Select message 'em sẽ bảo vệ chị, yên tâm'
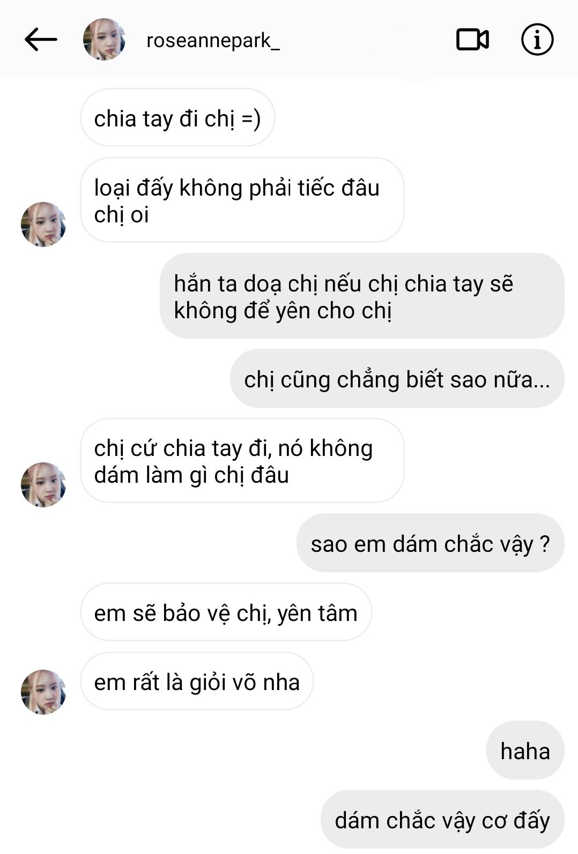Screen dimensions: 578x854 pos(226,612)
